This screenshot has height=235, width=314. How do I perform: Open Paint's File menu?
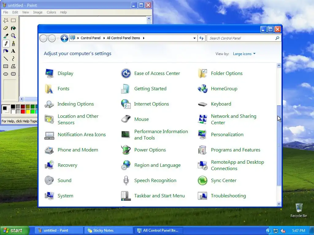(6, 12)
